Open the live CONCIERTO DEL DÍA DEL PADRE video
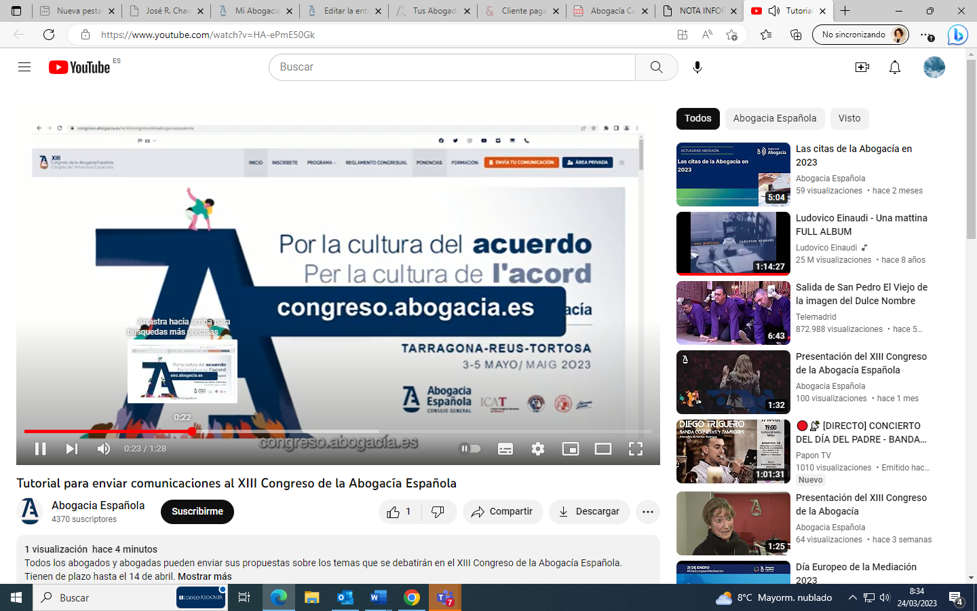 point(733,451)
